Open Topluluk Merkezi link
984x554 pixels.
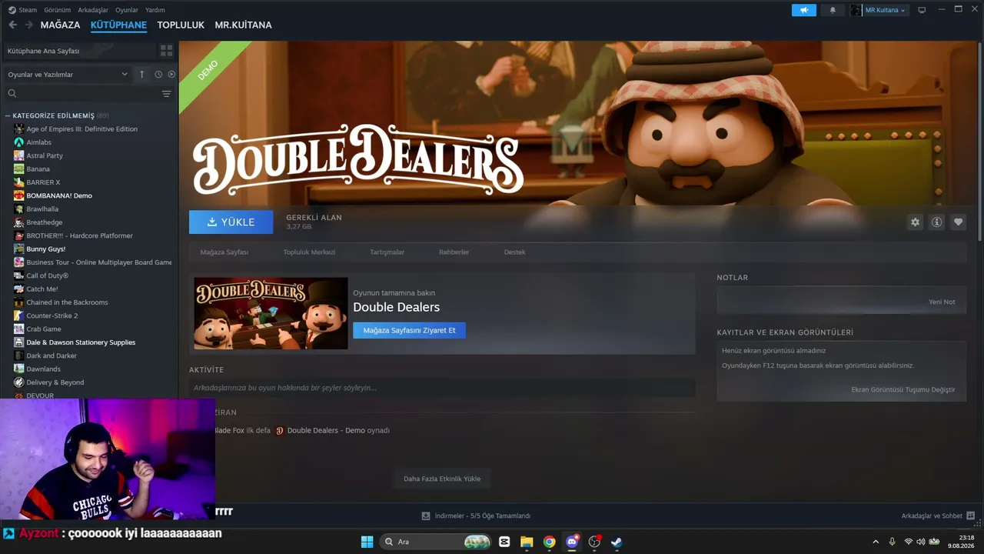pos(309,252)
